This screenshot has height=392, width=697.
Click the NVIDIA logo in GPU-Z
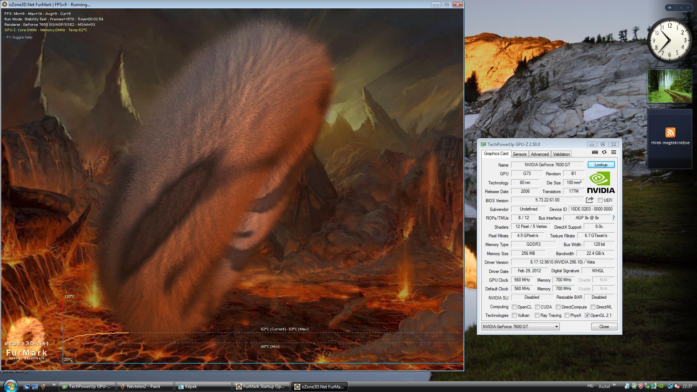601,183
